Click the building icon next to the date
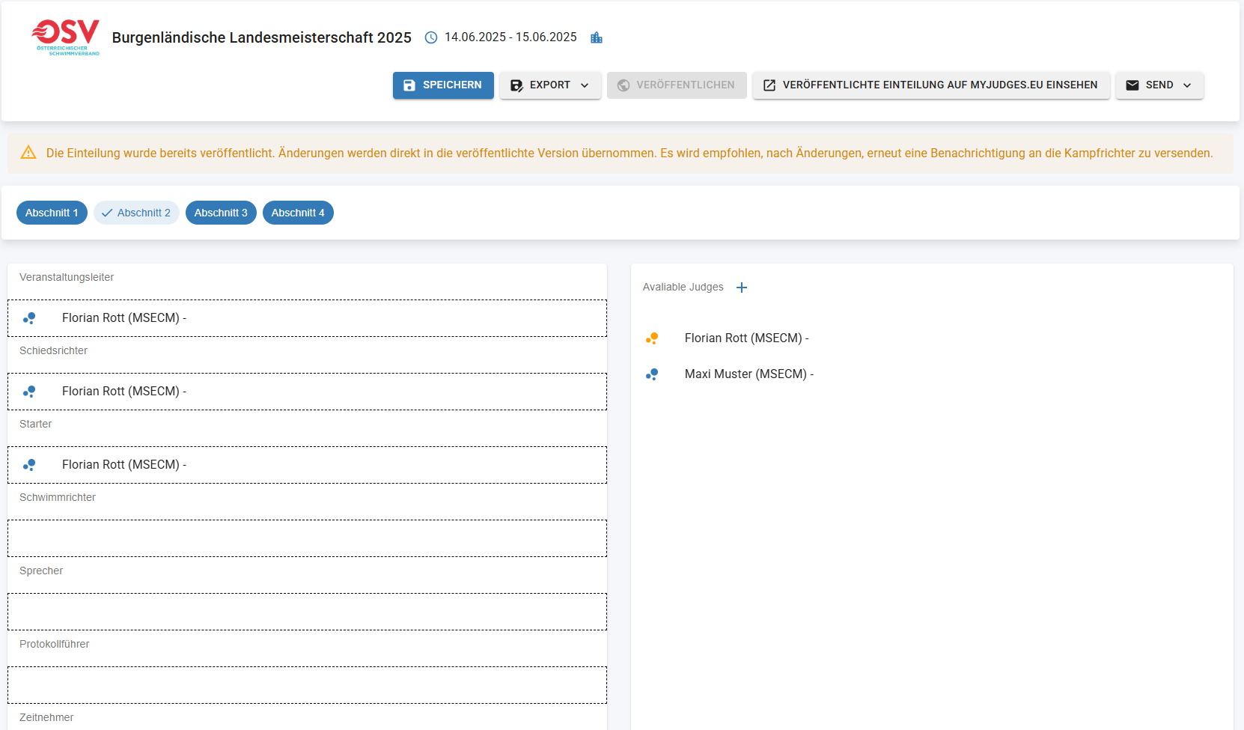Viewport: 1244px width, 730px height. [x=597, y=37]
